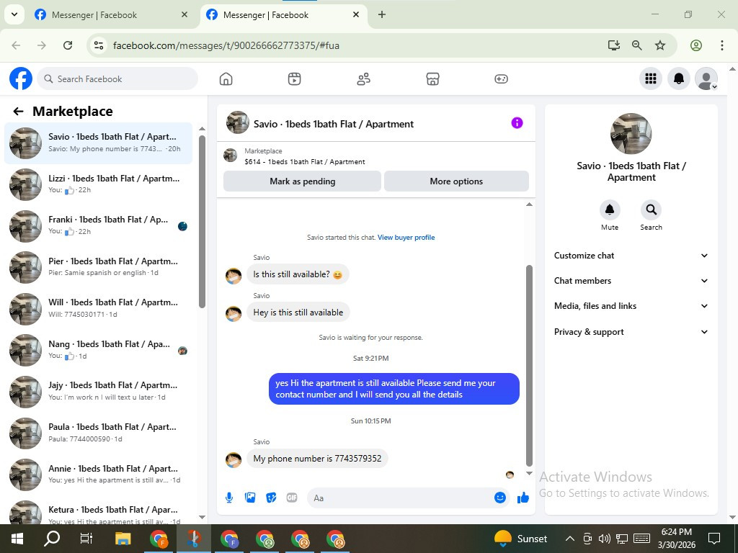Click the 'Hey is this still available' message
The image size is (738, 553).
point(298,313)
